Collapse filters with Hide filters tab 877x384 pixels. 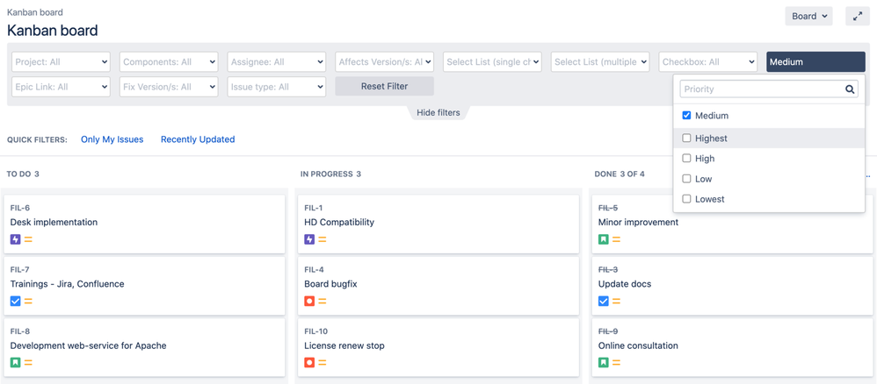tap(438, 113)
